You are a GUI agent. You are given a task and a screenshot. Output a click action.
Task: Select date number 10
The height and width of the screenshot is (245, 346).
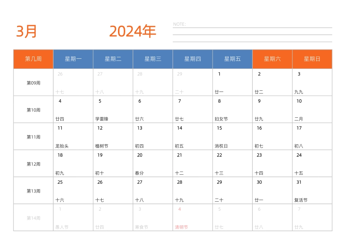299,101
